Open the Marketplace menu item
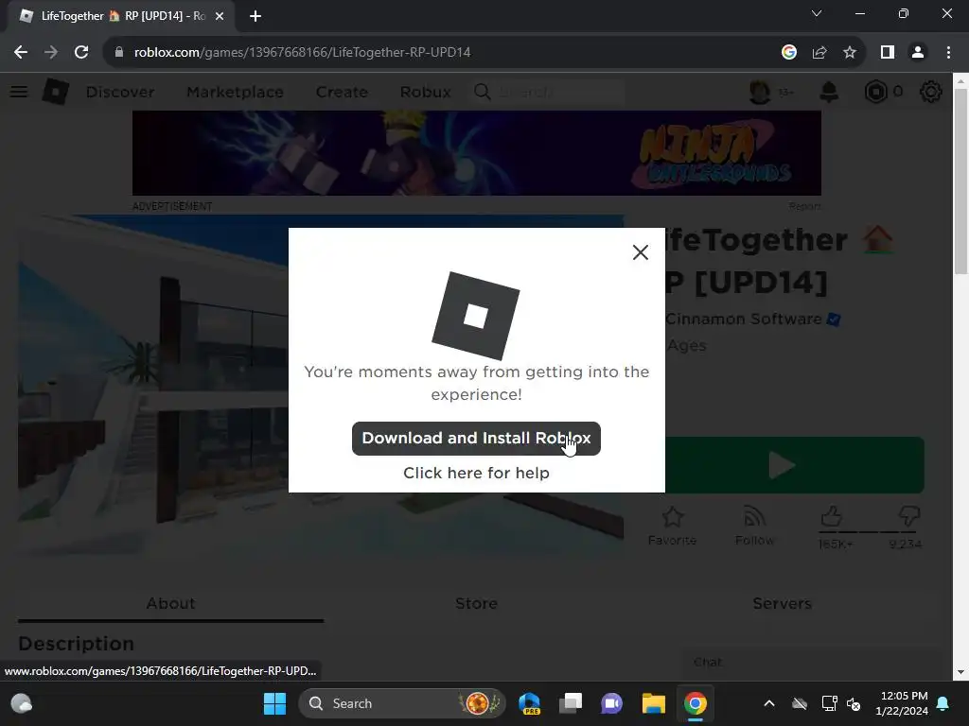Viewport: 969px width, 726px height. [x=235, y=92]
